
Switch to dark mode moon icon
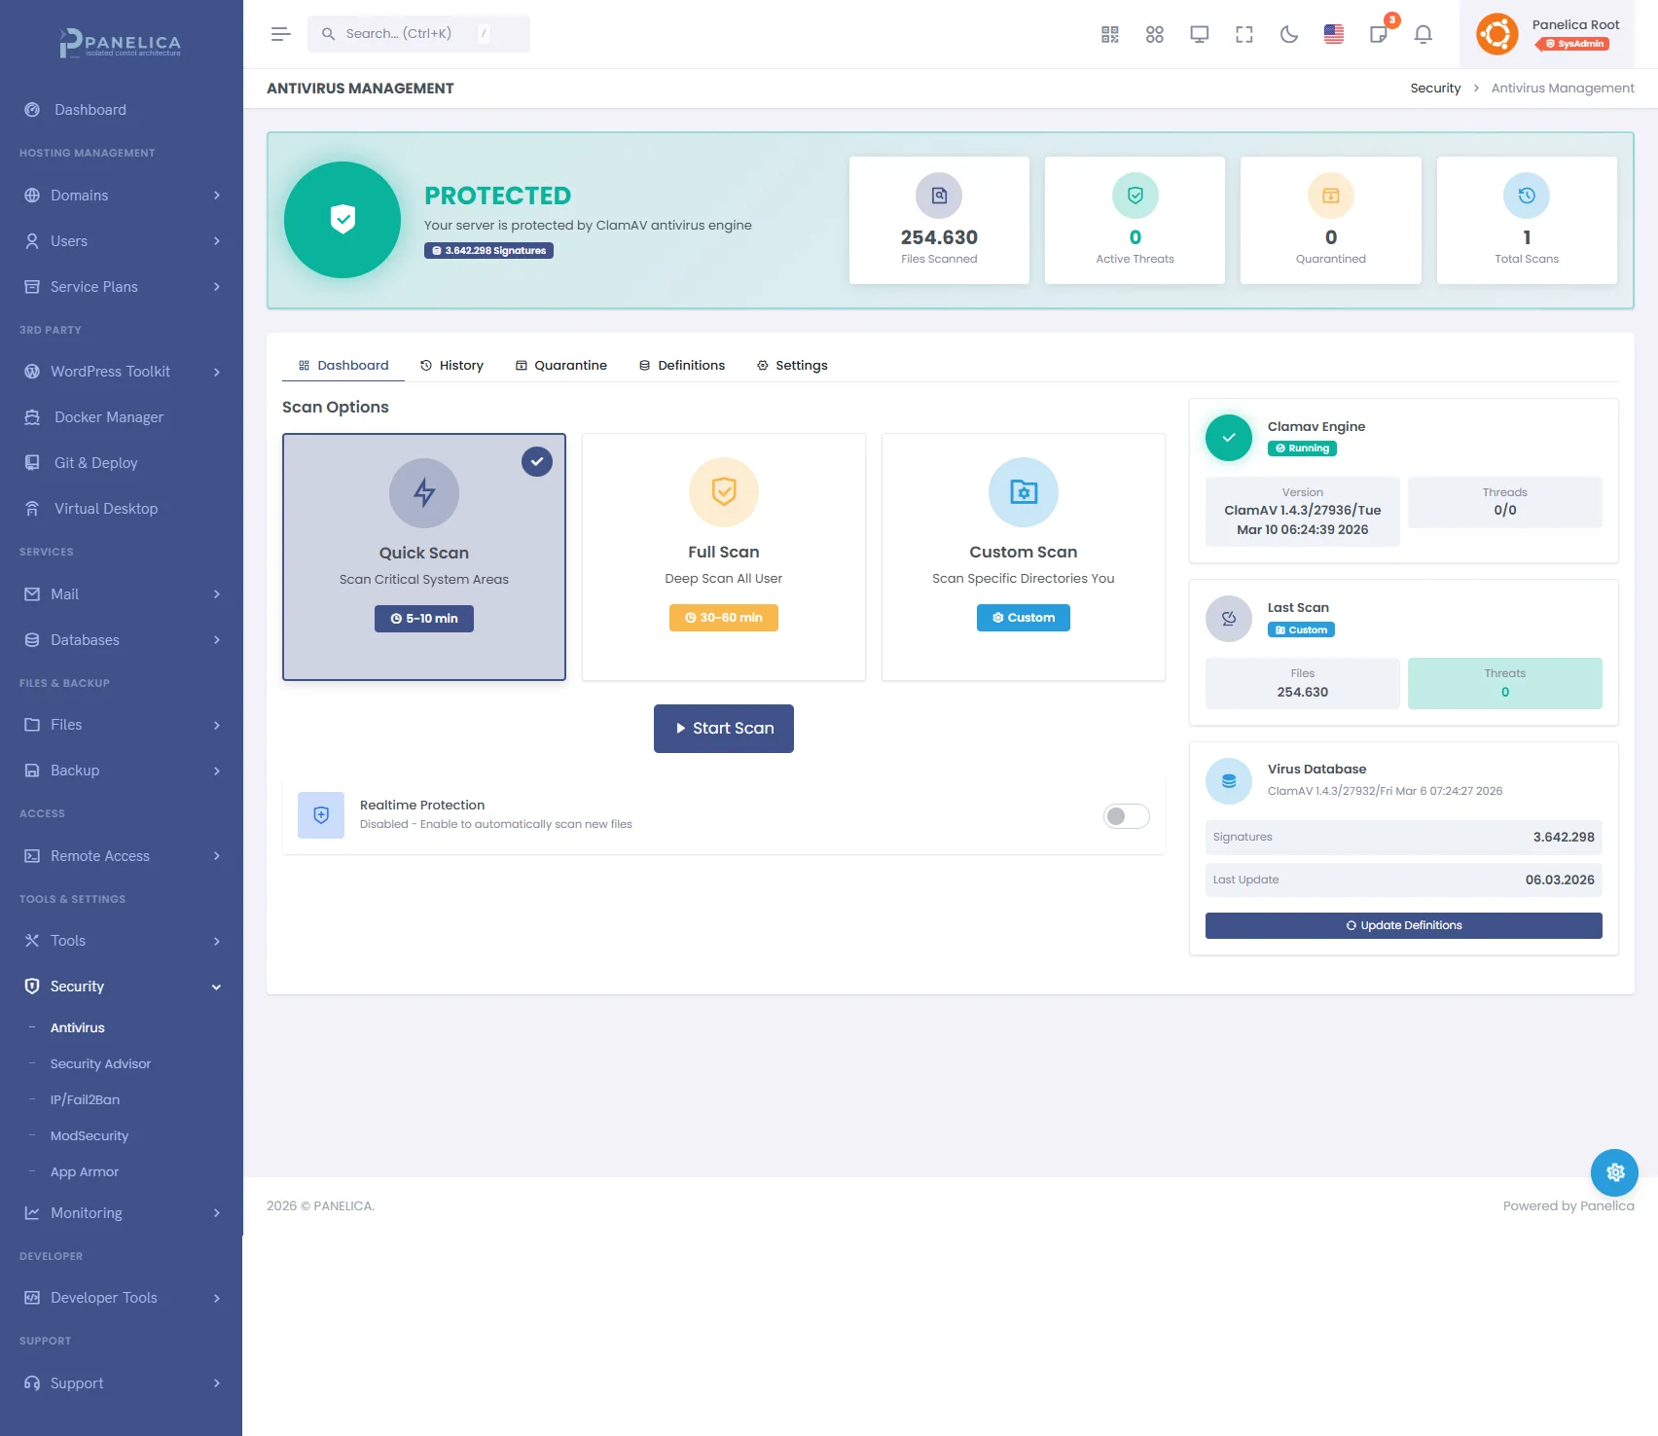tap(1288, 35)
